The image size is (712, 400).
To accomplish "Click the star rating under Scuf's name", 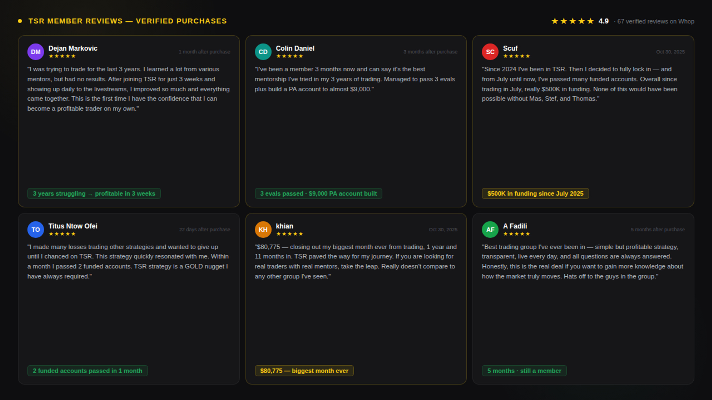I will [x=516, y=56].
